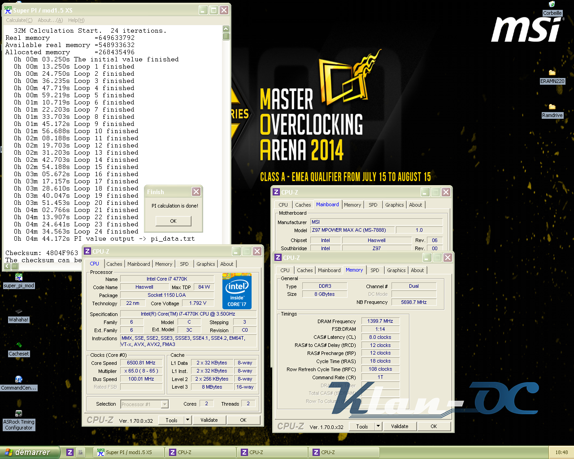Select CPU tab in CPU-Z Mainboard window
Screen dimensions: 574x459
click(x=283, y=205)
